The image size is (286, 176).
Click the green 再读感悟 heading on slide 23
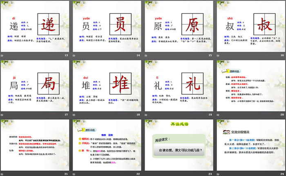pyautogui.click(x=179, y=124)
